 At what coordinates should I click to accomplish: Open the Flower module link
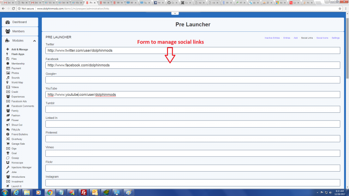point(15,120)
